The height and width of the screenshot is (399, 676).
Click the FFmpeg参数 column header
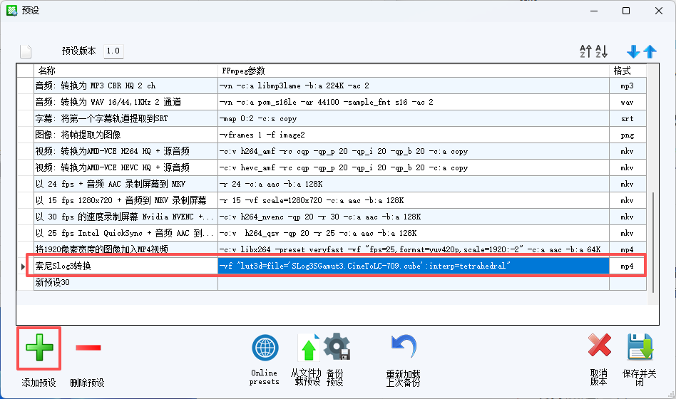tap(414, 71)
